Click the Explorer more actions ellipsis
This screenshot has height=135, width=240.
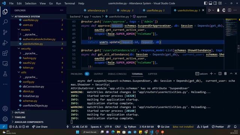(x=61, y=10)
